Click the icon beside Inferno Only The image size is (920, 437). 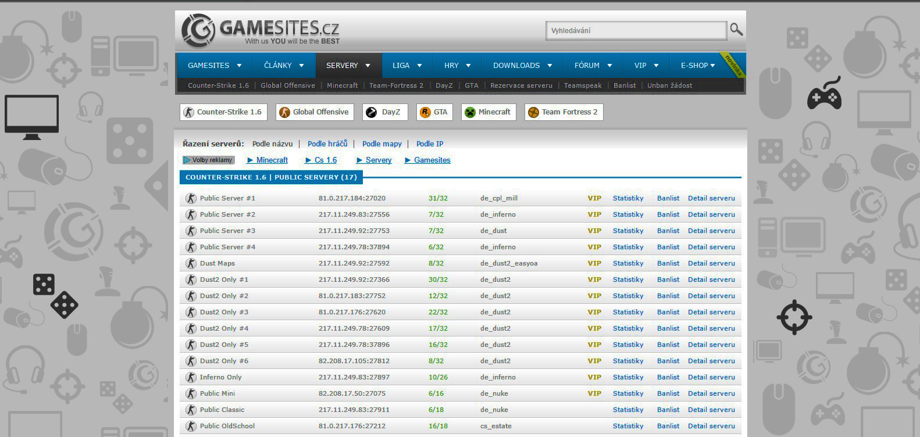191,377
